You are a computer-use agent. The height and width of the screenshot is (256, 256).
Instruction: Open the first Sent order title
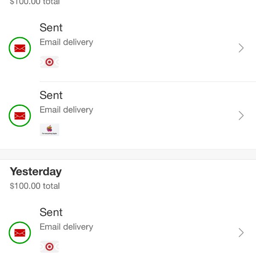coord(51,27)
